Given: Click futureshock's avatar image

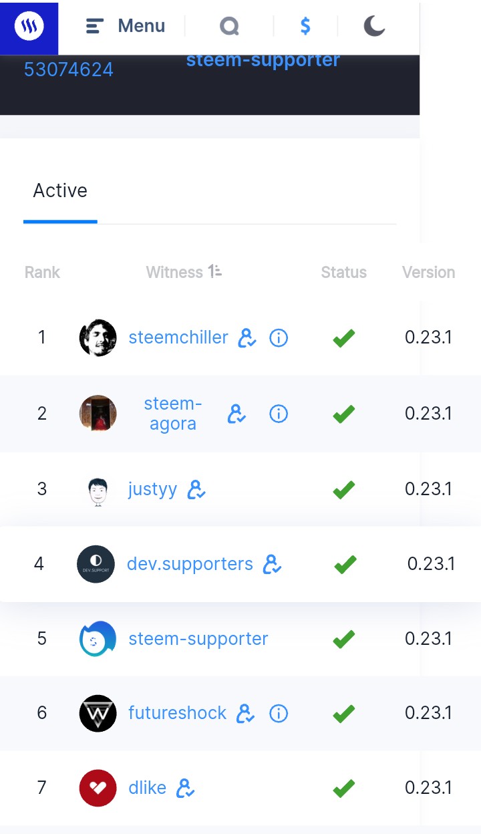Looking at the screenshot, I should point(98,713).
